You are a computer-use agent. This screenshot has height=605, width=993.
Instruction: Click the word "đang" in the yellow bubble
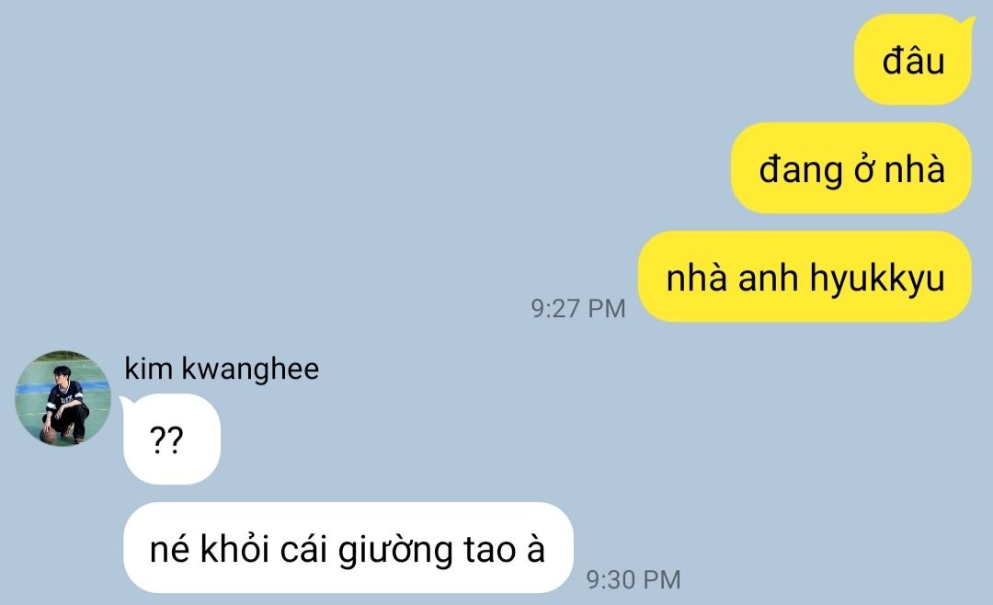pos(801,171)
